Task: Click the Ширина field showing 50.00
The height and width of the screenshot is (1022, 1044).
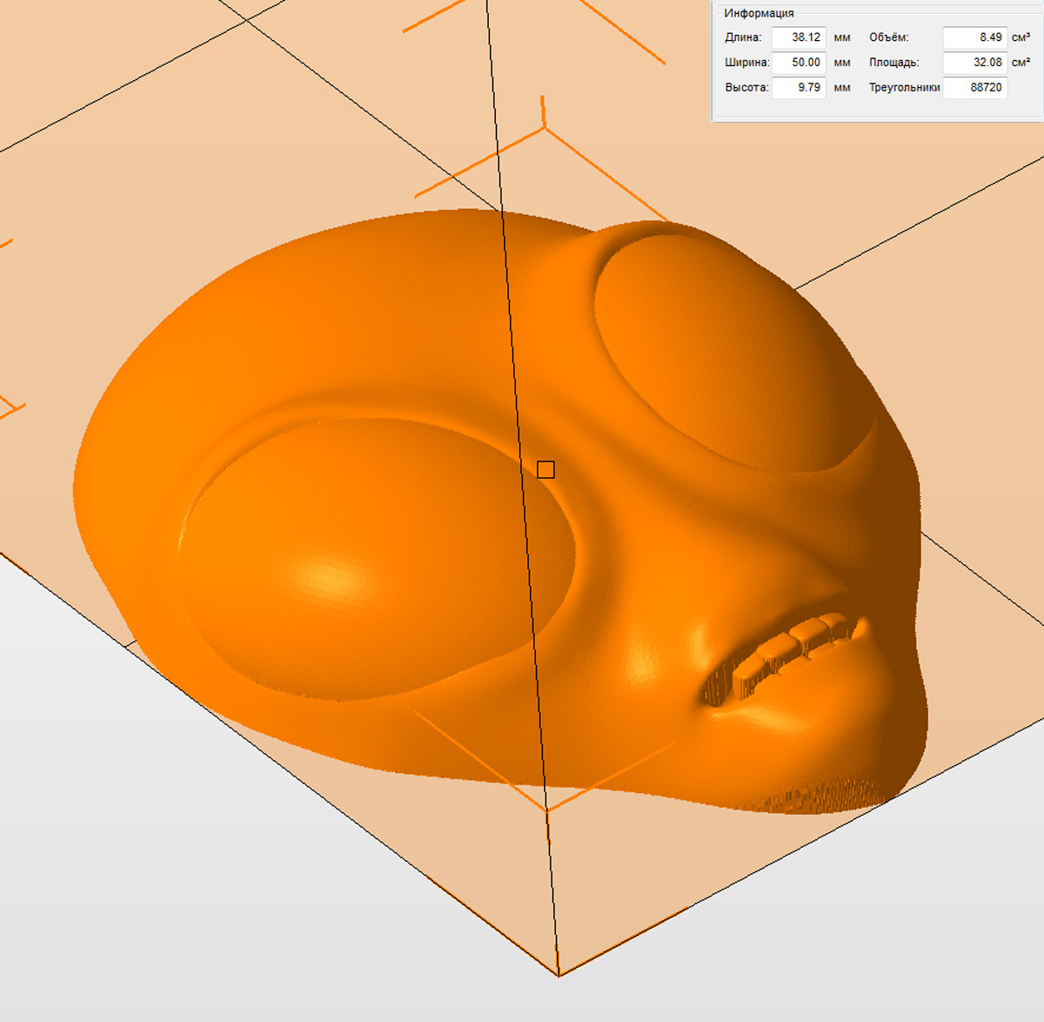Action: point(799,63)
